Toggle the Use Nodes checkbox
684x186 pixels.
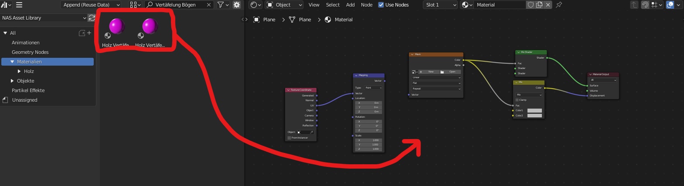[x=381, y=5]
